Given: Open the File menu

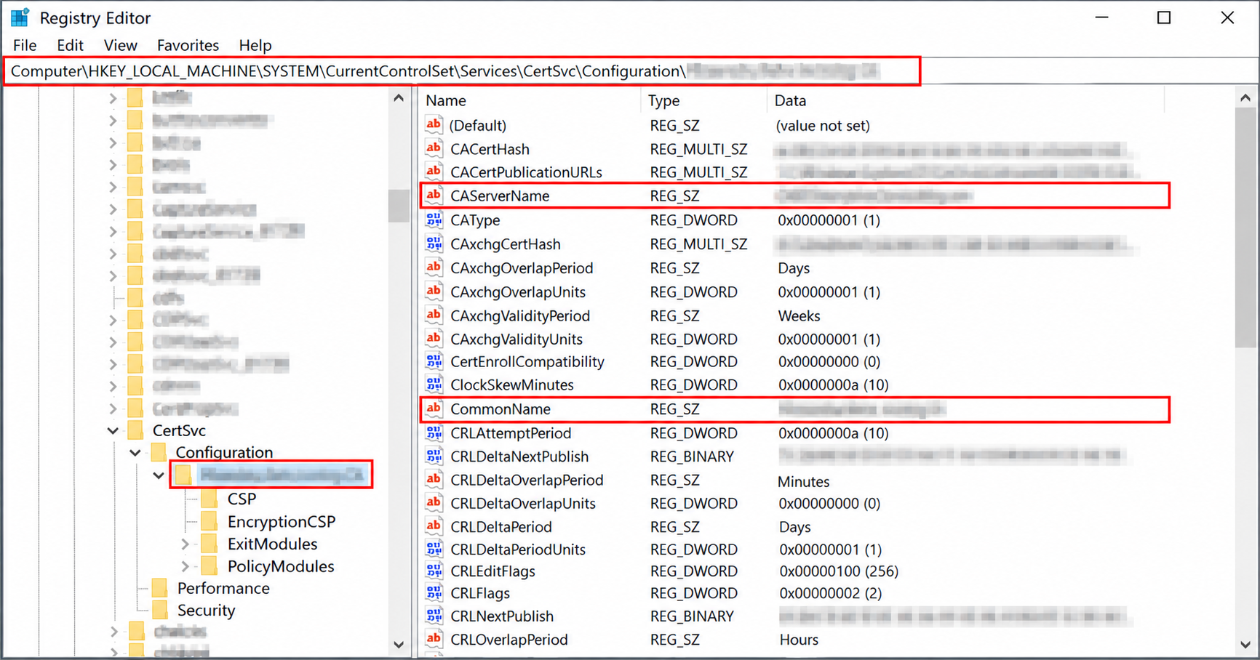Looking at the screenshot, I should (25, 45).
